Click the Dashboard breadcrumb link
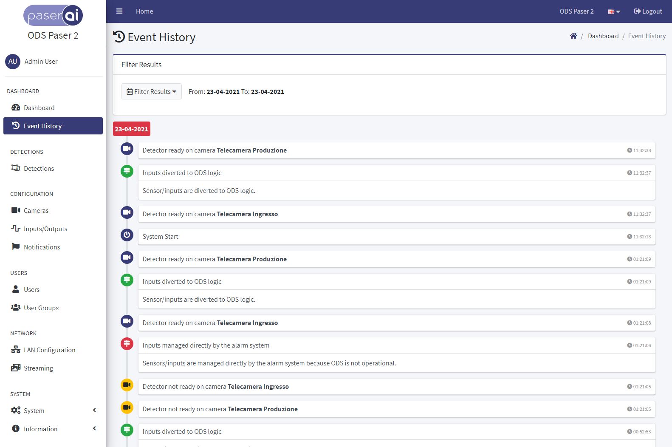The height and width of the screenshot is (447, 672). [603, 36]
